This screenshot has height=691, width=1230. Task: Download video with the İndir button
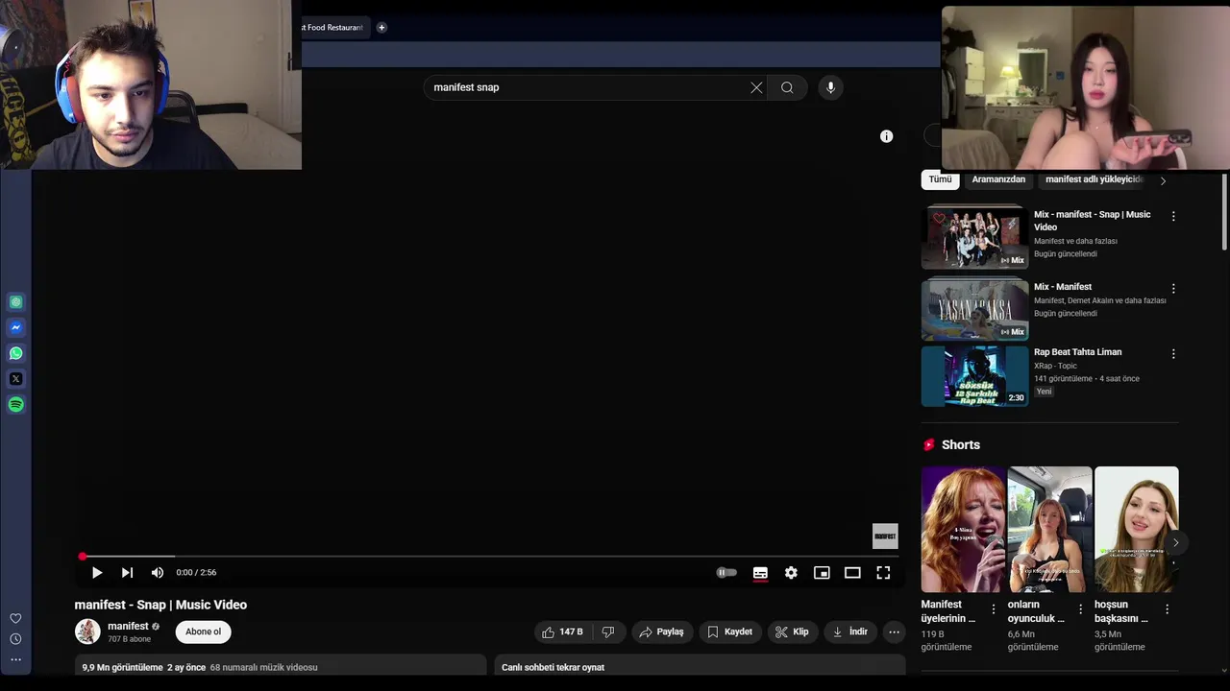(x=850, y=632)
